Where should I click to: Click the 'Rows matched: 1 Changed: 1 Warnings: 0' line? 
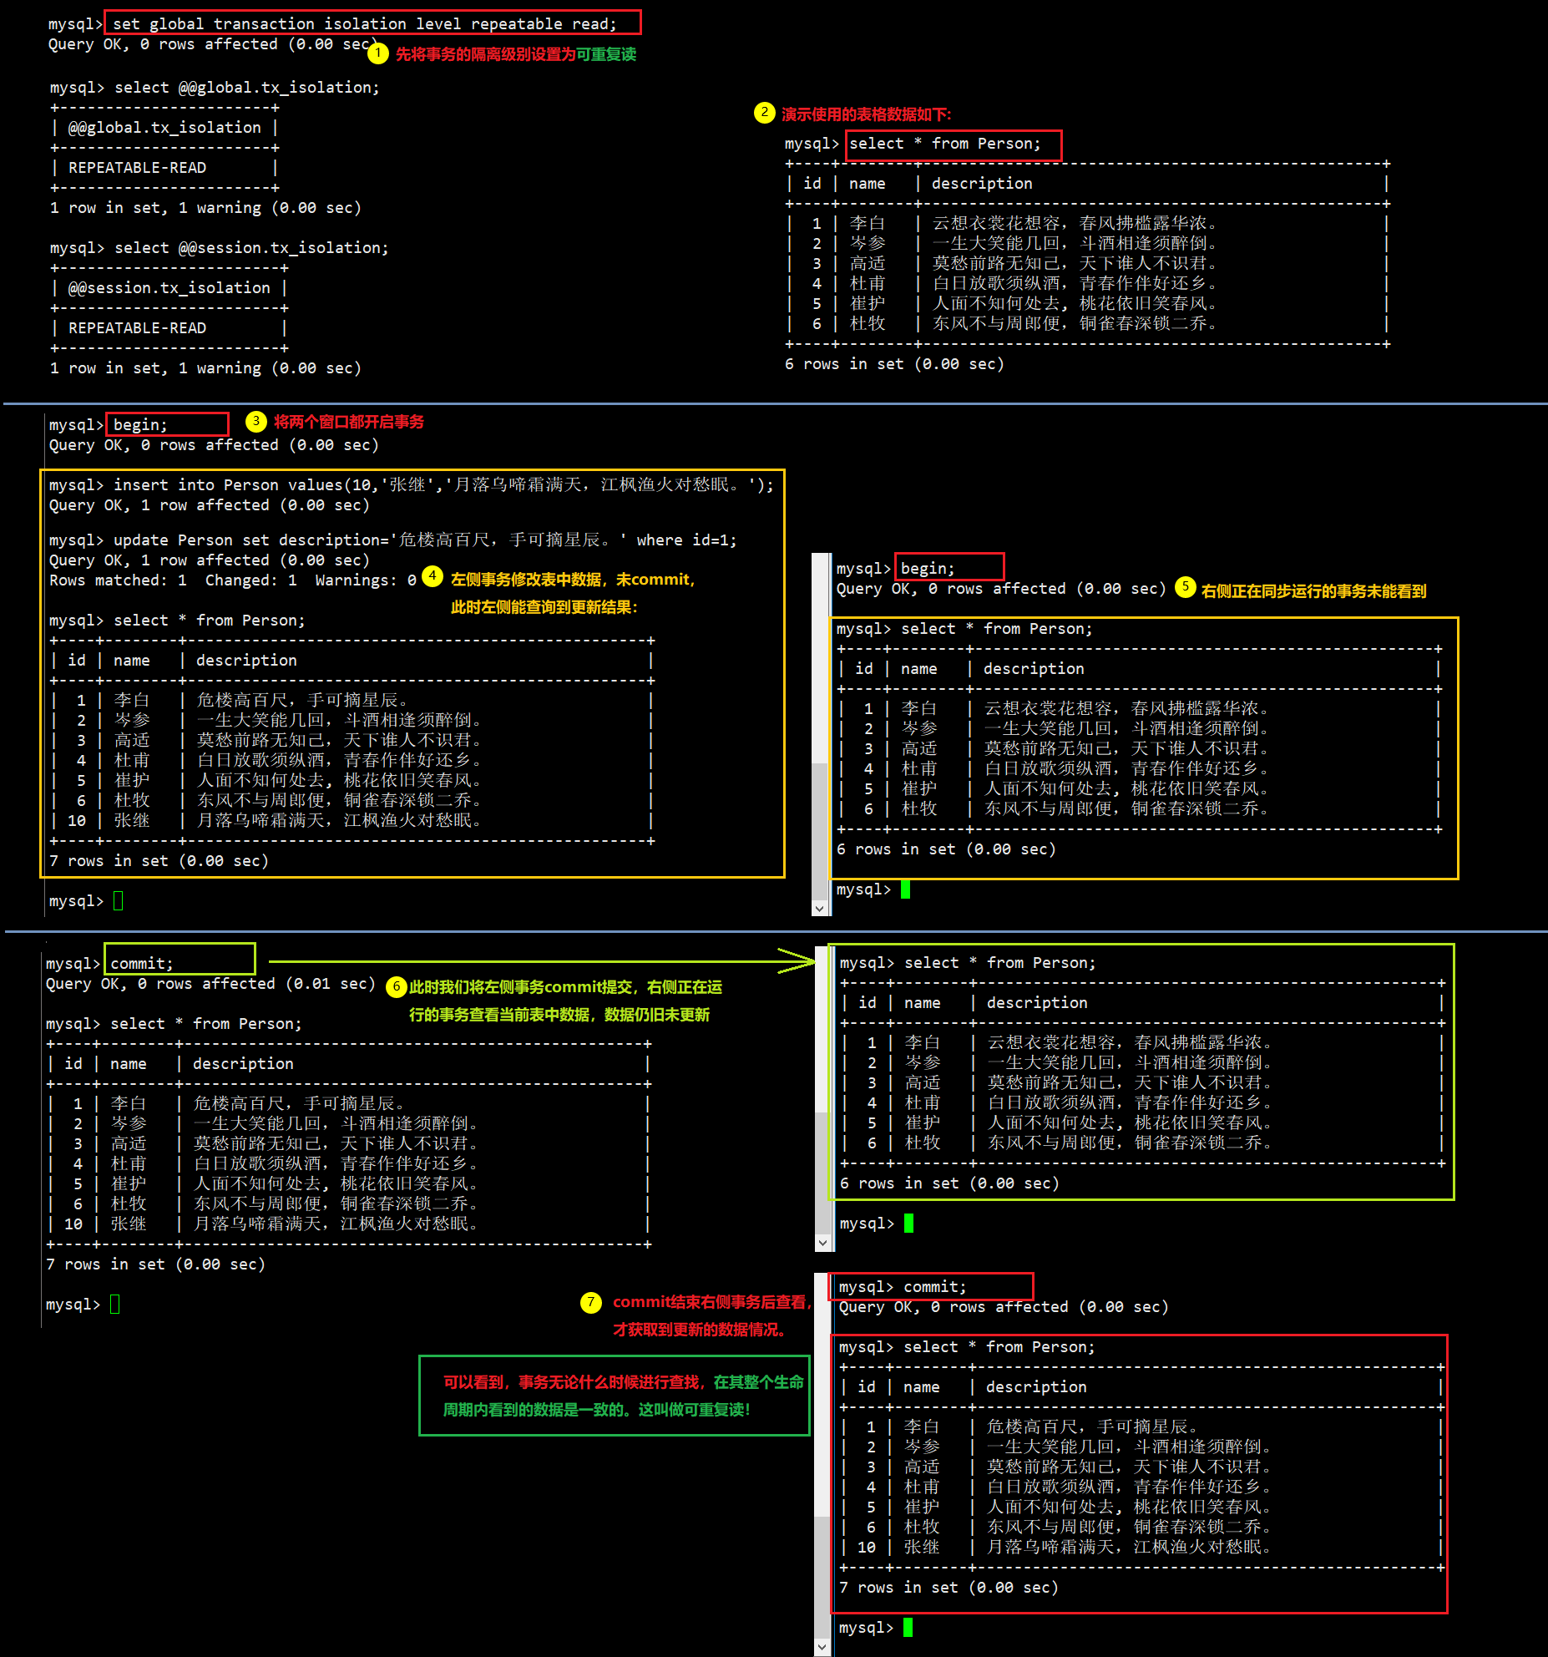tap(233, 580)
